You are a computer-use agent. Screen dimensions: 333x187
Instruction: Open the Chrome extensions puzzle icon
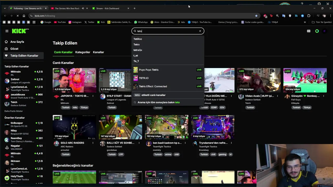point(309,16)
